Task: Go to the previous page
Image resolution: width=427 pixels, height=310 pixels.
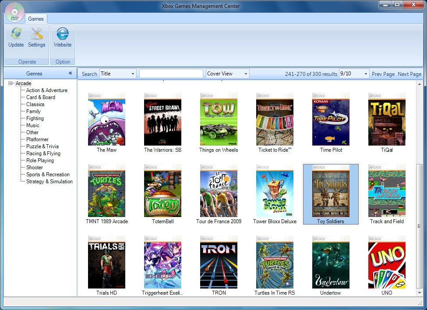Action: (x=383, y=74)
